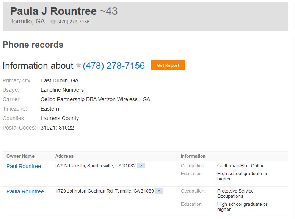This screenshot has height=219, width=295.
Task: Select the Paula J Rountree heading
Action: 53,11
